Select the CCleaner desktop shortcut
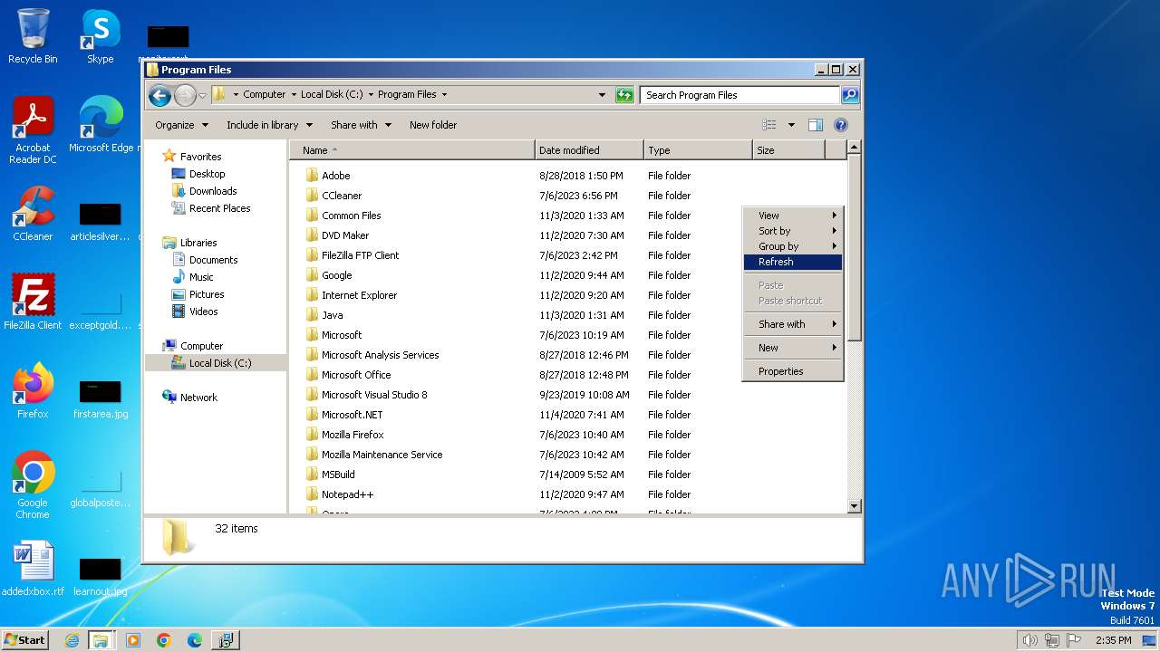This screenshot has width=1160, height=652. [33, 214]
